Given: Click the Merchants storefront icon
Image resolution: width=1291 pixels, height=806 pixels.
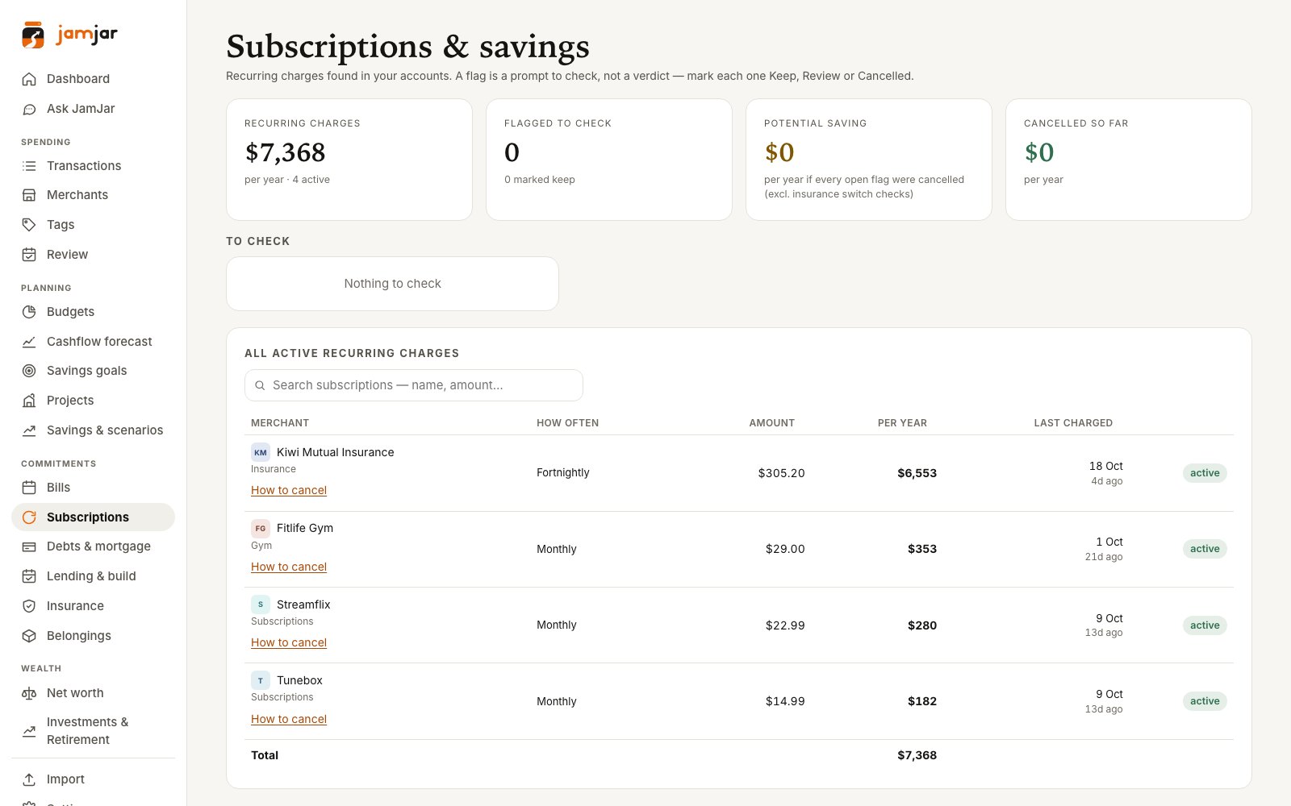Looking at the screenshot, I should coord(29,195).
